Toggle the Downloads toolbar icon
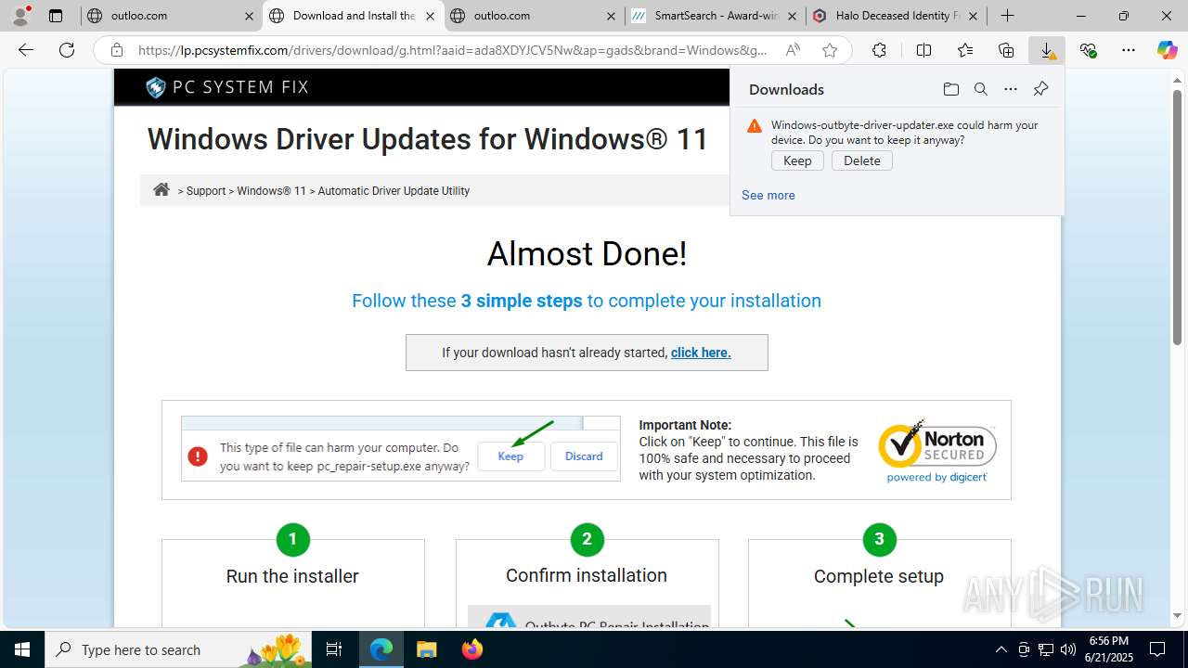1188x668 pixels. [x=1047, y=50]
